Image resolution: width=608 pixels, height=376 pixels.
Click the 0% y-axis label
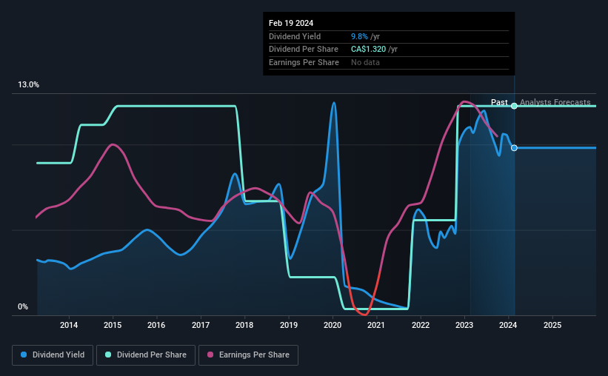click(x=23, y=306)
